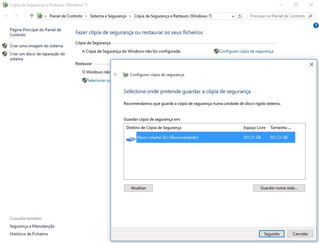Click the wizard back arrow in the dialog
Image resolution: width=319 pixels, height=243 pixels.
[x=116, y=74]
